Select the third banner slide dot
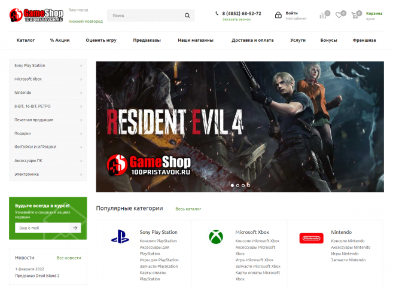Image resolution: width=393 pixels, height=287 pixels. tap(243, 185)
